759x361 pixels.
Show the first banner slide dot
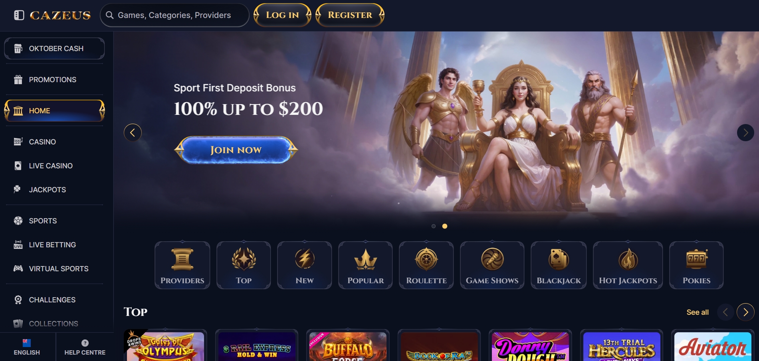point(434,226)
